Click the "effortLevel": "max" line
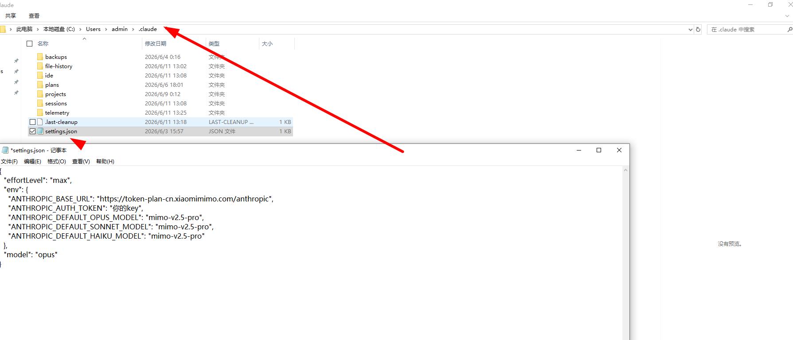This screenshot has height=340, width=793. pyautogui.click(x=38, y=180)
